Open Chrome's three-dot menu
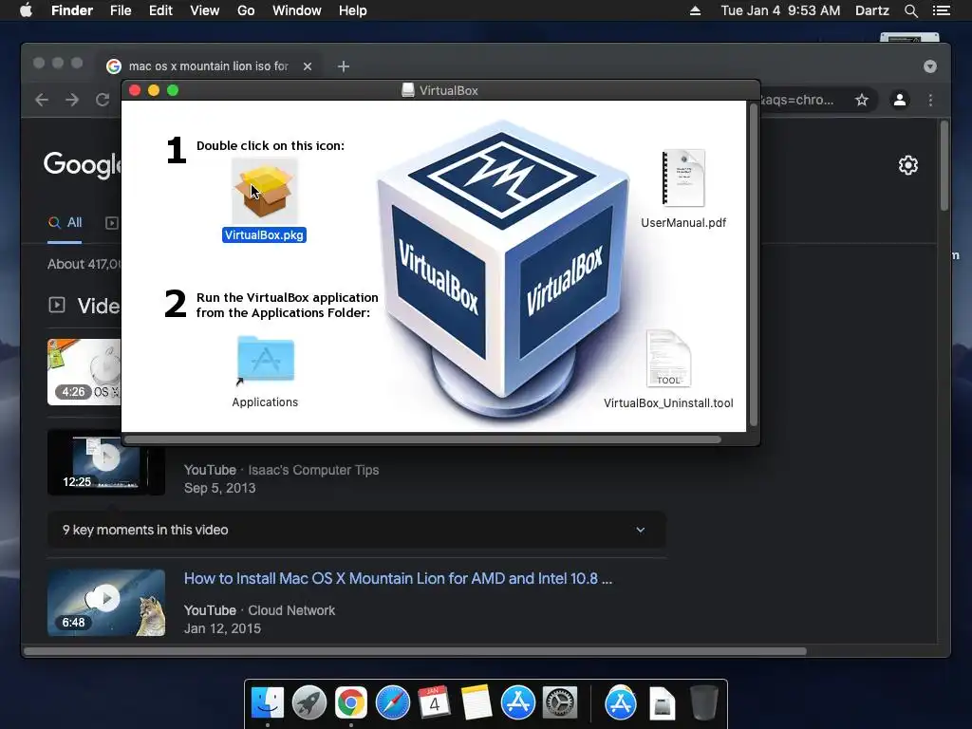 [930, 100]
